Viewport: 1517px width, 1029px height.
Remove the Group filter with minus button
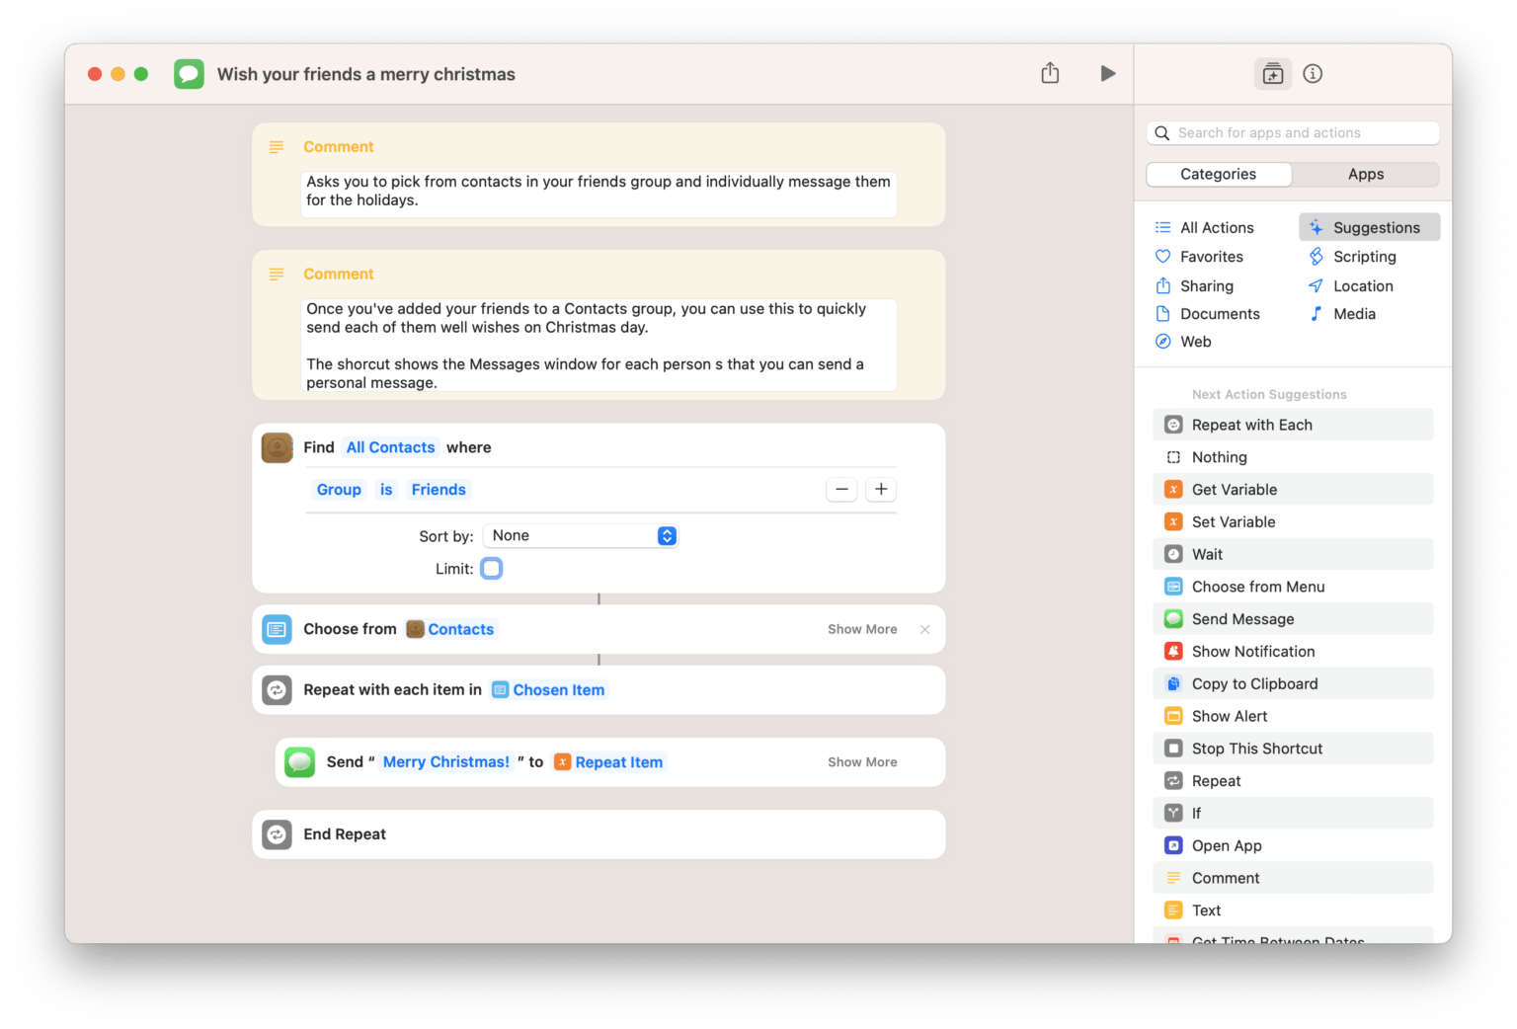click(841, 490)
